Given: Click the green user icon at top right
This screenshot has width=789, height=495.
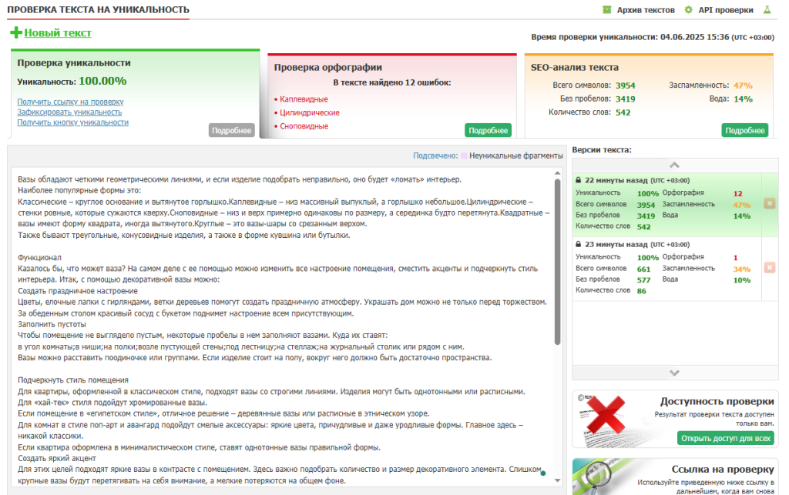Looking at the screenshot, I should click(767, 9).
